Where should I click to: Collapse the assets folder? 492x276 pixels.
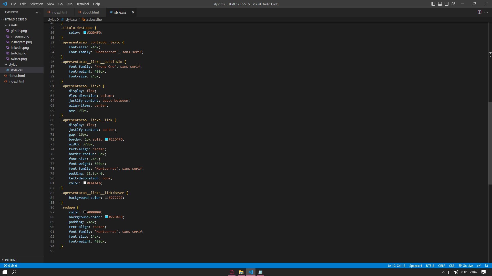[x=22, y=25]
